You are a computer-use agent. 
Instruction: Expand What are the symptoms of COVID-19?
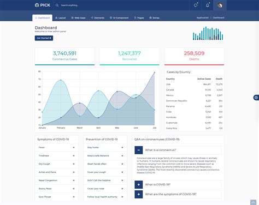[x=139, y=194]
